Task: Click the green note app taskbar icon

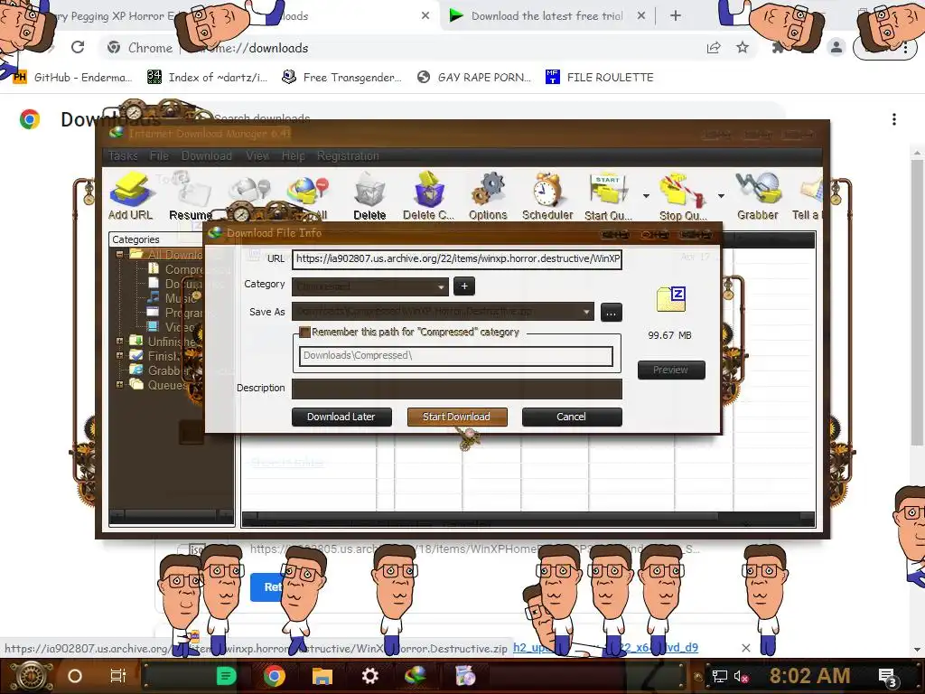Action: [x=226, y=676]
